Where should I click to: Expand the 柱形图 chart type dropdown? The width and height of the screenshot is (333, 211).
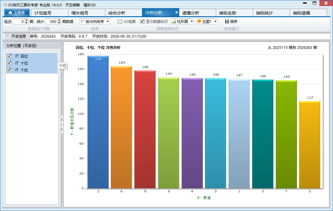192,21
